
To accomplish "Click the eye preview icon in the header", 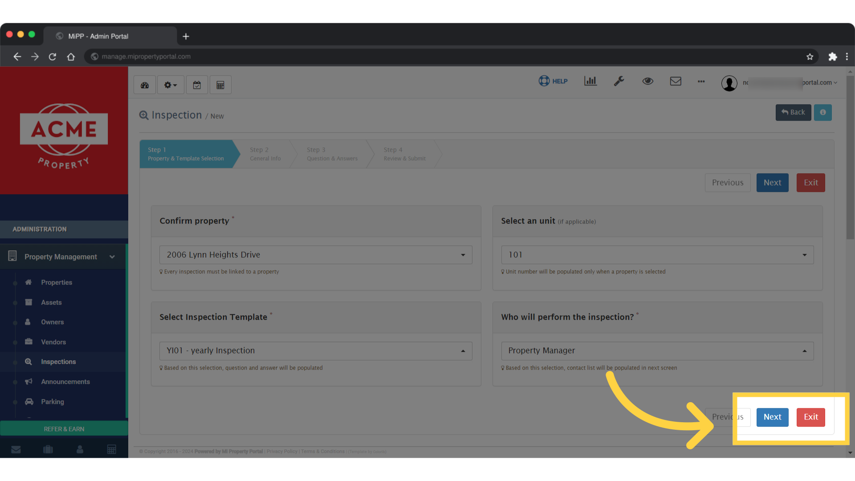I will [x=648, y=81].
